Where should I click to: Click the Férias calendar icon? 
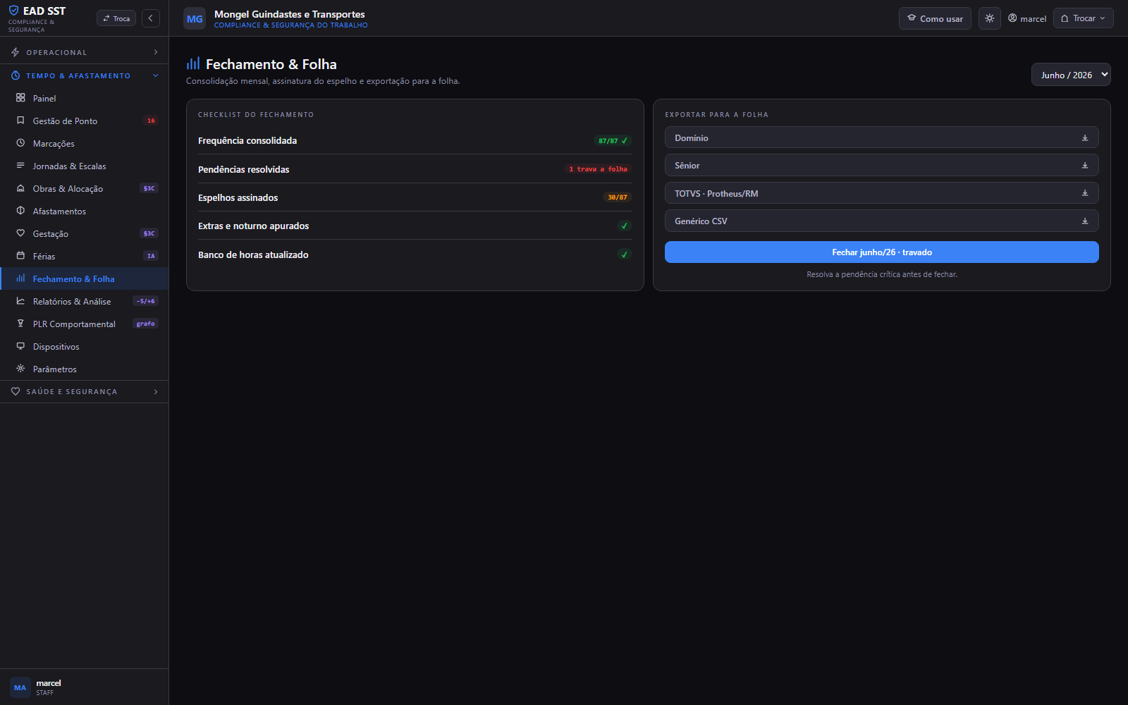20,256
